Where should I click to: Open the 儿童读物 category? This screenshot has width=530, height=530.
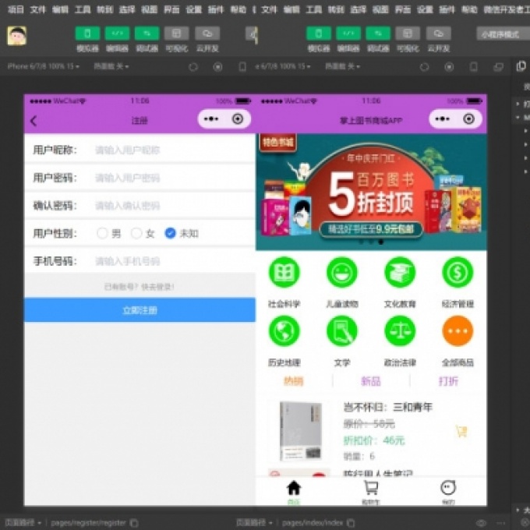point(342,273)
